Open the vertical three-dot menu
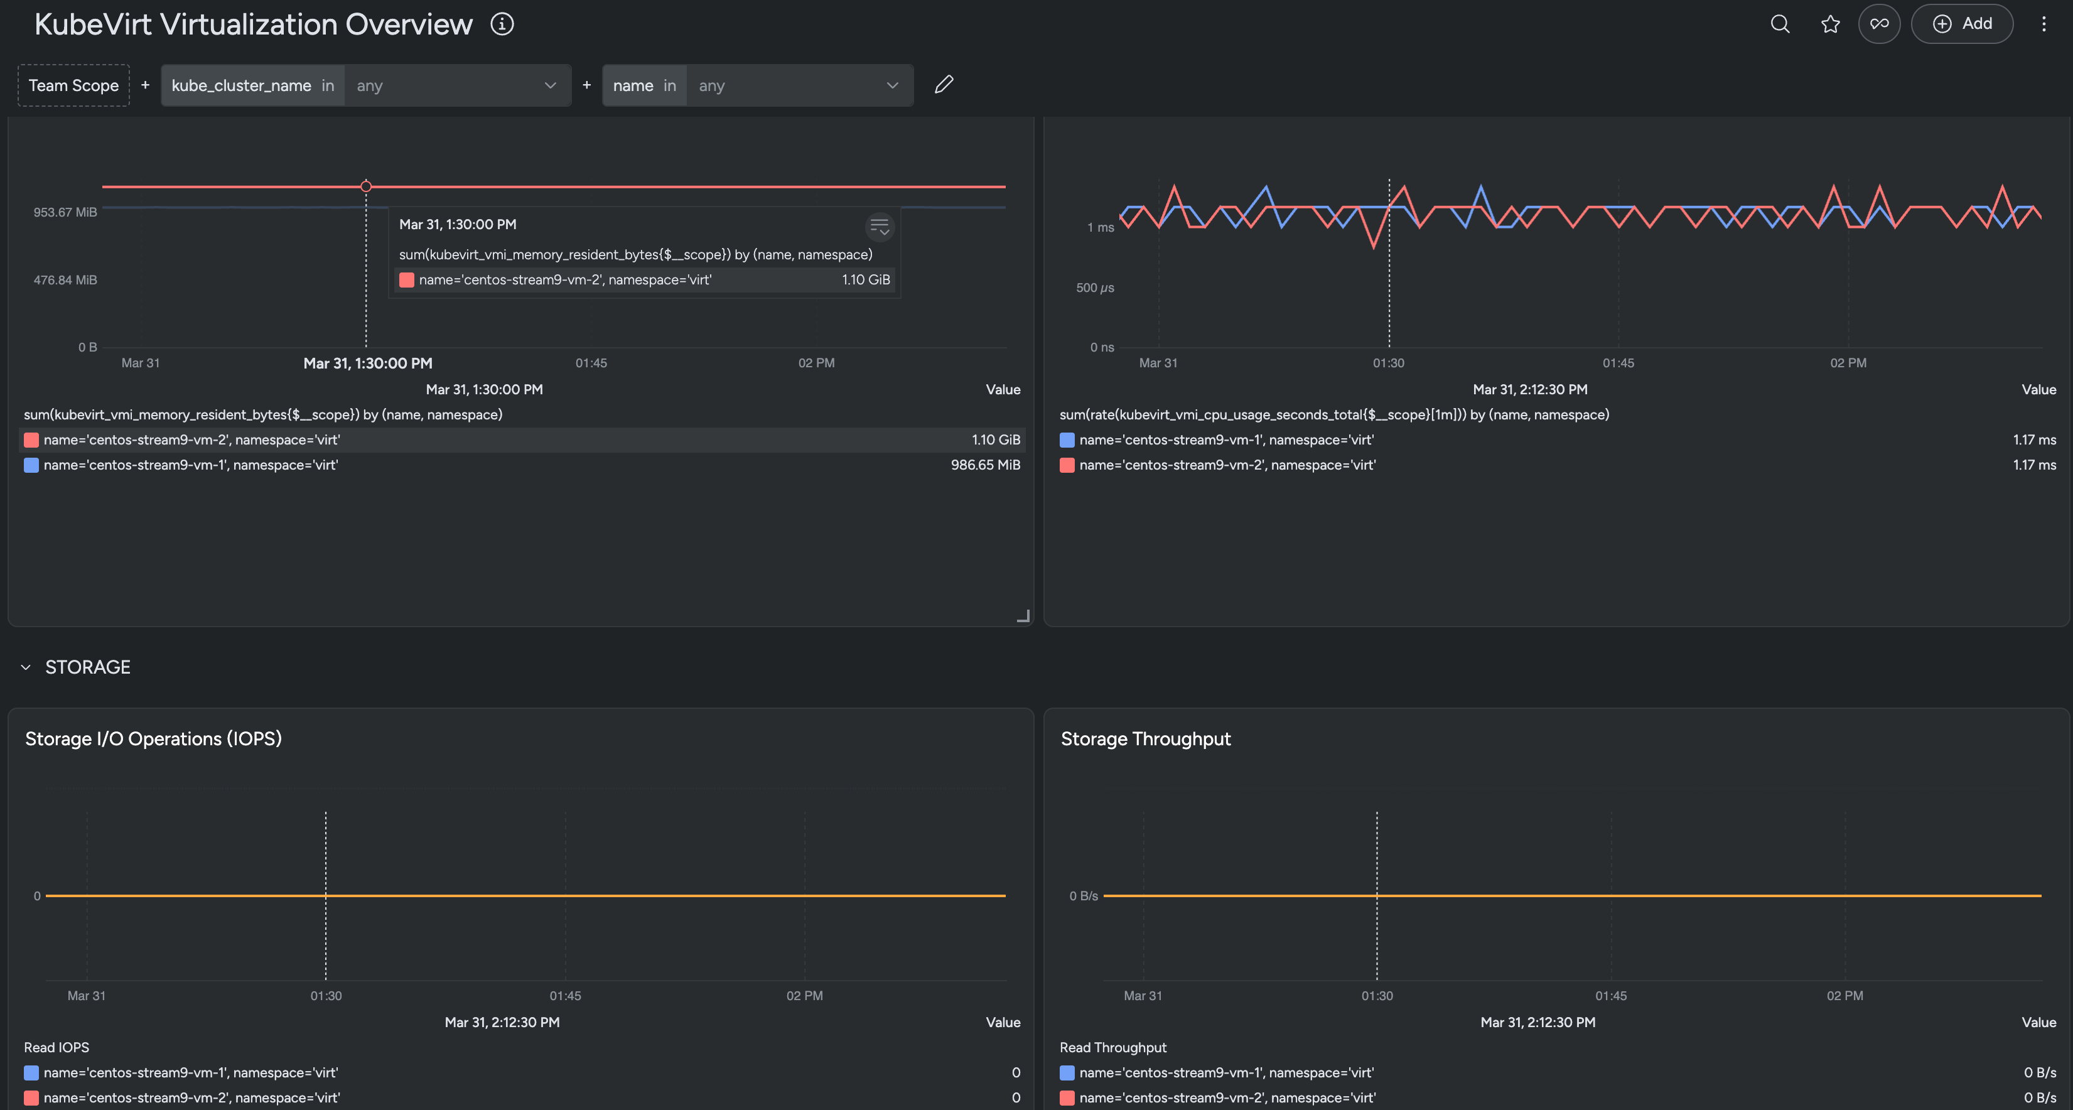2073x1110 pixels. [x=2043, y=24]
